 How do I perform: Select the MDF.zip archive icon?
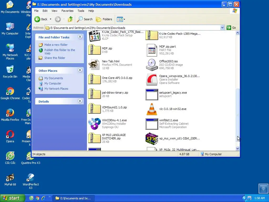(94, 50)
